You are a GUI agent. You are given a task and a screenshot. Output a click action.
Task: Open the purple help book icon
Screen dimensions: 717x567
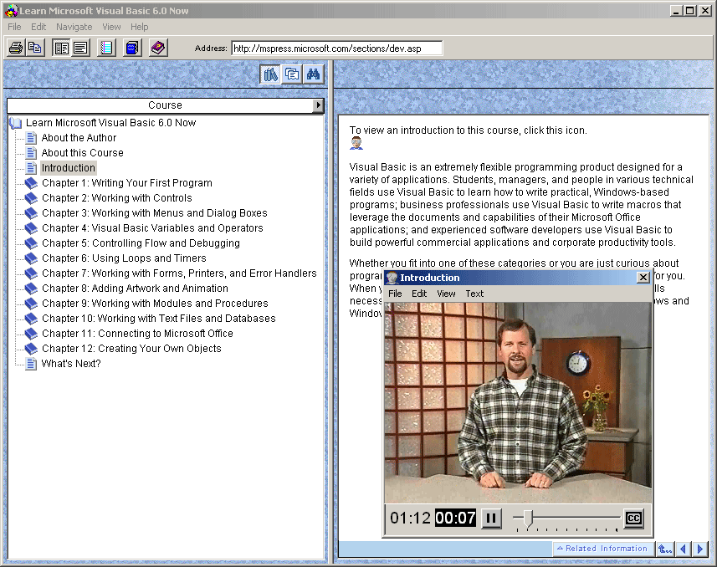click(x=158, y=48)
